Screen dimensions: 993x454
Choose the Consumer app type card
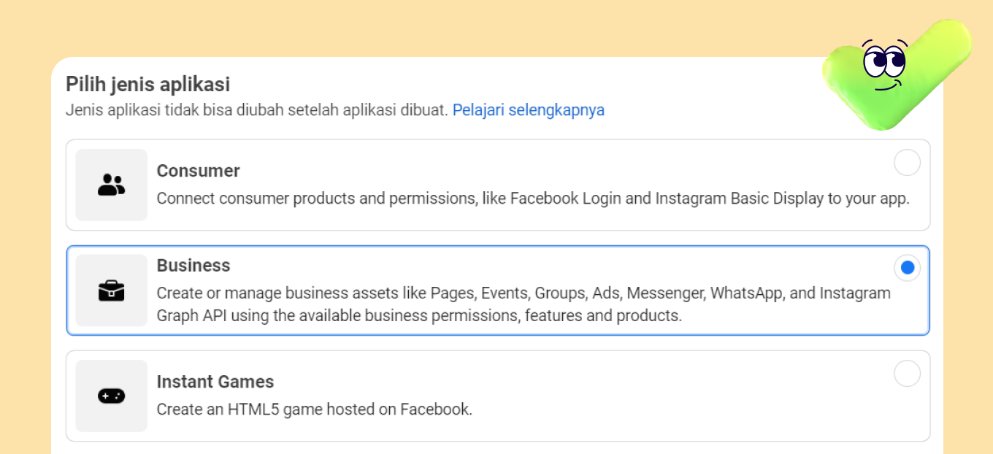[498, 185]
